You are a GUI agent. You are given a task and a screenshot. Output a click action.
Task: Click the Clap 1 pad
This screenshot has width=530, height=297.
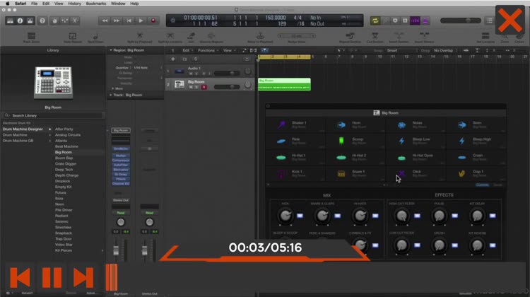coord(476,173)
